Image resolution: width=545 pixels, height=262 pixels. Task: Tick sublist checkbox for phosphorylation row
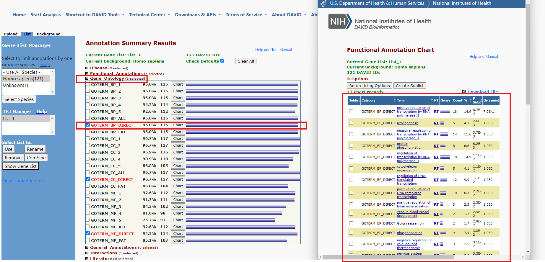tap(351, 233)
